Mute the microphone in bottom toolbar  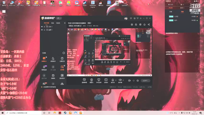coord(113,81)
